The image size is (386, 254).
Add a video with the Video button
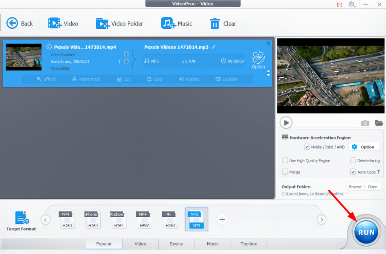tap(63, 24)
